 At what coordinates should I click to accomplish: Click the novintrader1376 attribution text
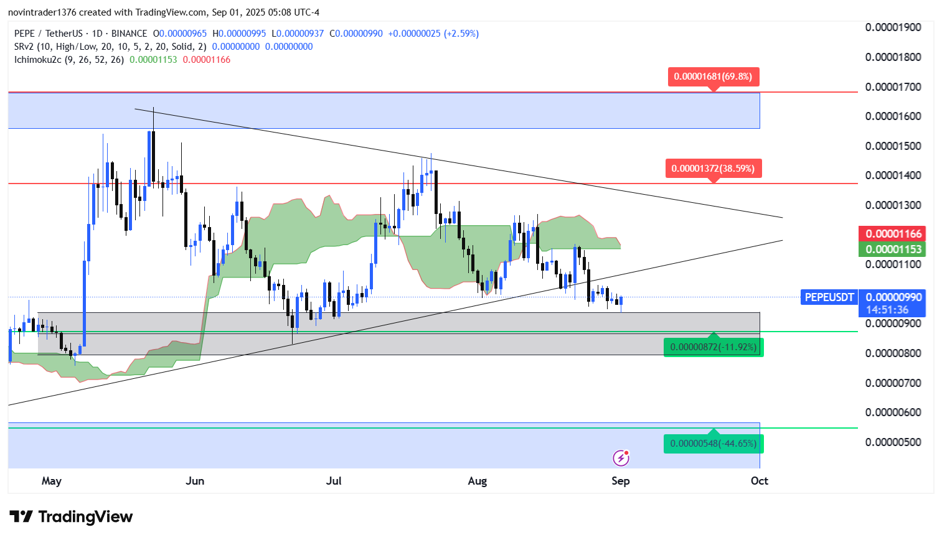point(42,12)
